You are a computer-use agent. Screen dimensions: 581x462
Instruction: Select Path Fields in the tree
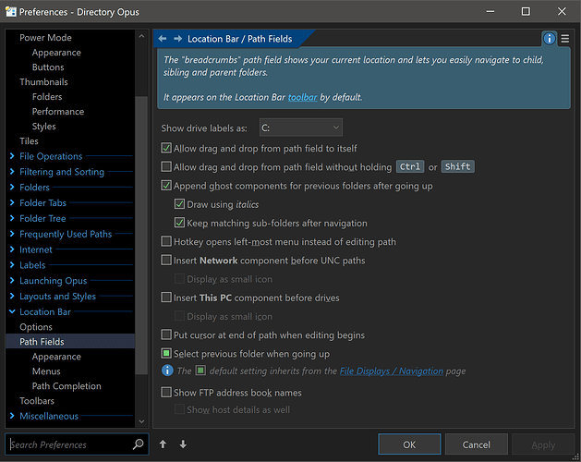tap(70, 342)
